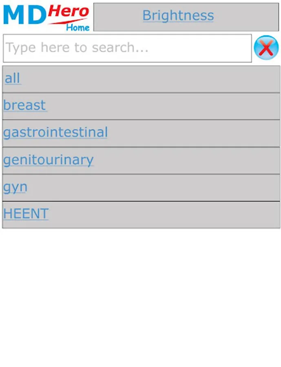The height and width of the screenshot is (367, 281).
Task: Click the Brightness link text
Action: (178, 15)
